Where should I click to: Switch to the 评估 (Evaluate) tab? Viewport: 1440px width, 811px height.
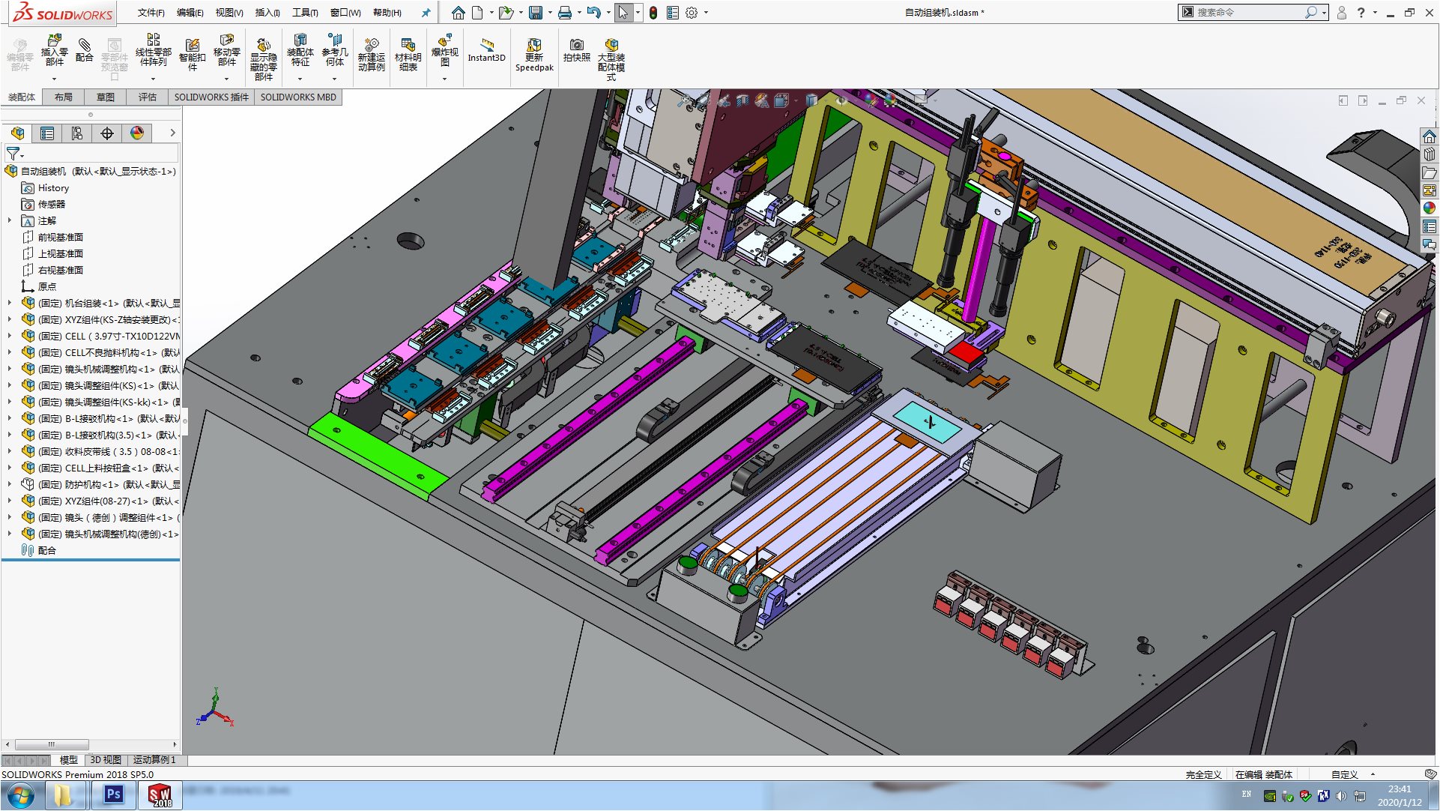147,97
